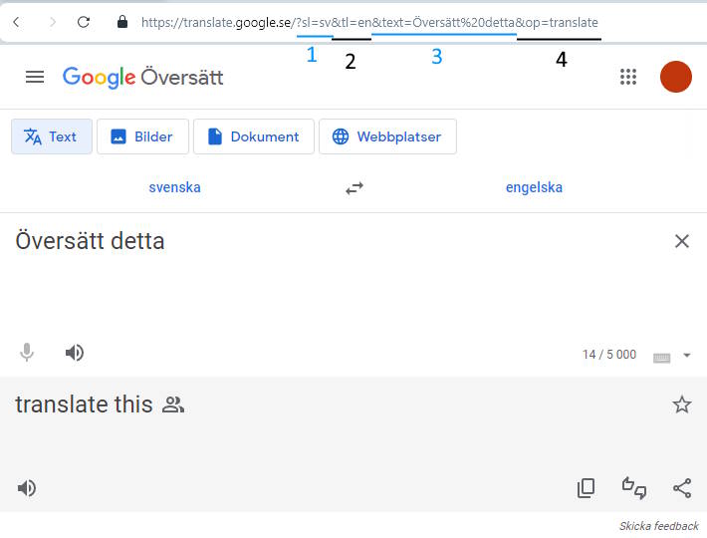This screenshot has width=707, height=538.
Task: Listen to the Swedish source text
Action: (75, 353)
